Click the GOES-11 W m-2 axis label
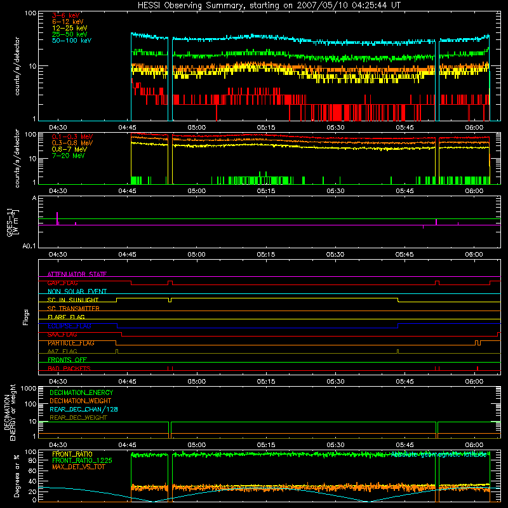 coord(12,223)
